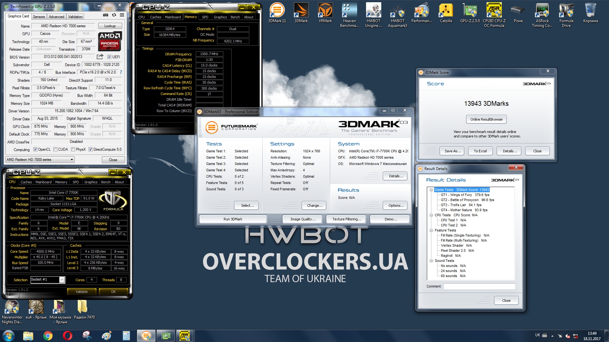This screenshot has height=342, width=609.
Task: Open HWBOT Aquamark3 shortcut
Action: (397, 15)
